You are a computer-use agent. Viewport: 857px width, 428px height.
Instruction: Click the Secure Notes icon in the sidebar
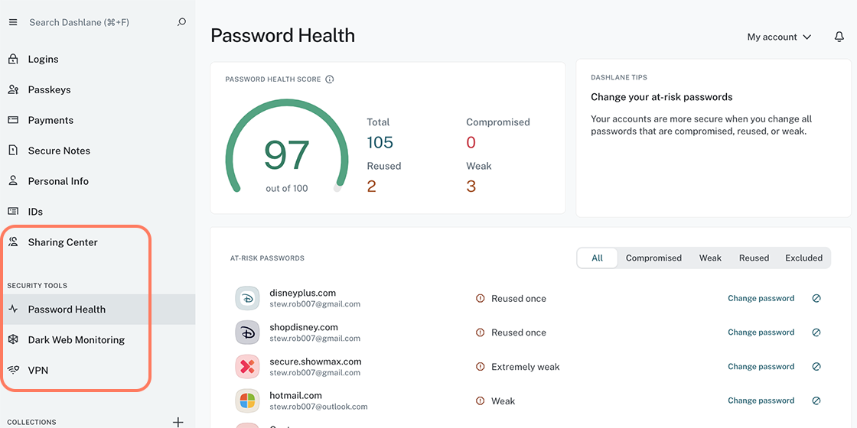tap(13, 151)
